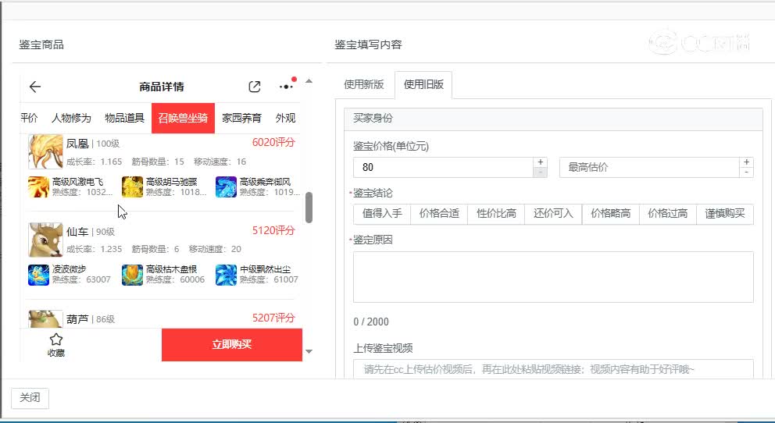Click the 葫芦 mount avatar

coord(45,319)
